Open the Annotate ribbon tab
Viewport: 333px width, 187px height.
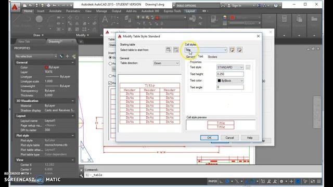(55, 11)
